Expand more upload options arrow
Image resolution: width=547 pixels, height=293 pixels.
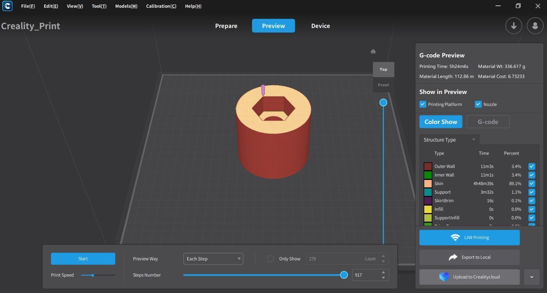click(x=532, y=277)
